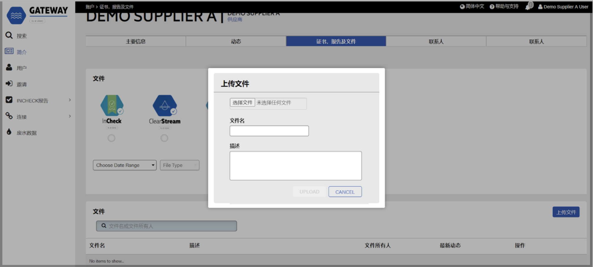Image resolution: width=593 pixels, height=267 pixels.
Task: Click the magnifier in file search box
Action: tap(104, 226)
